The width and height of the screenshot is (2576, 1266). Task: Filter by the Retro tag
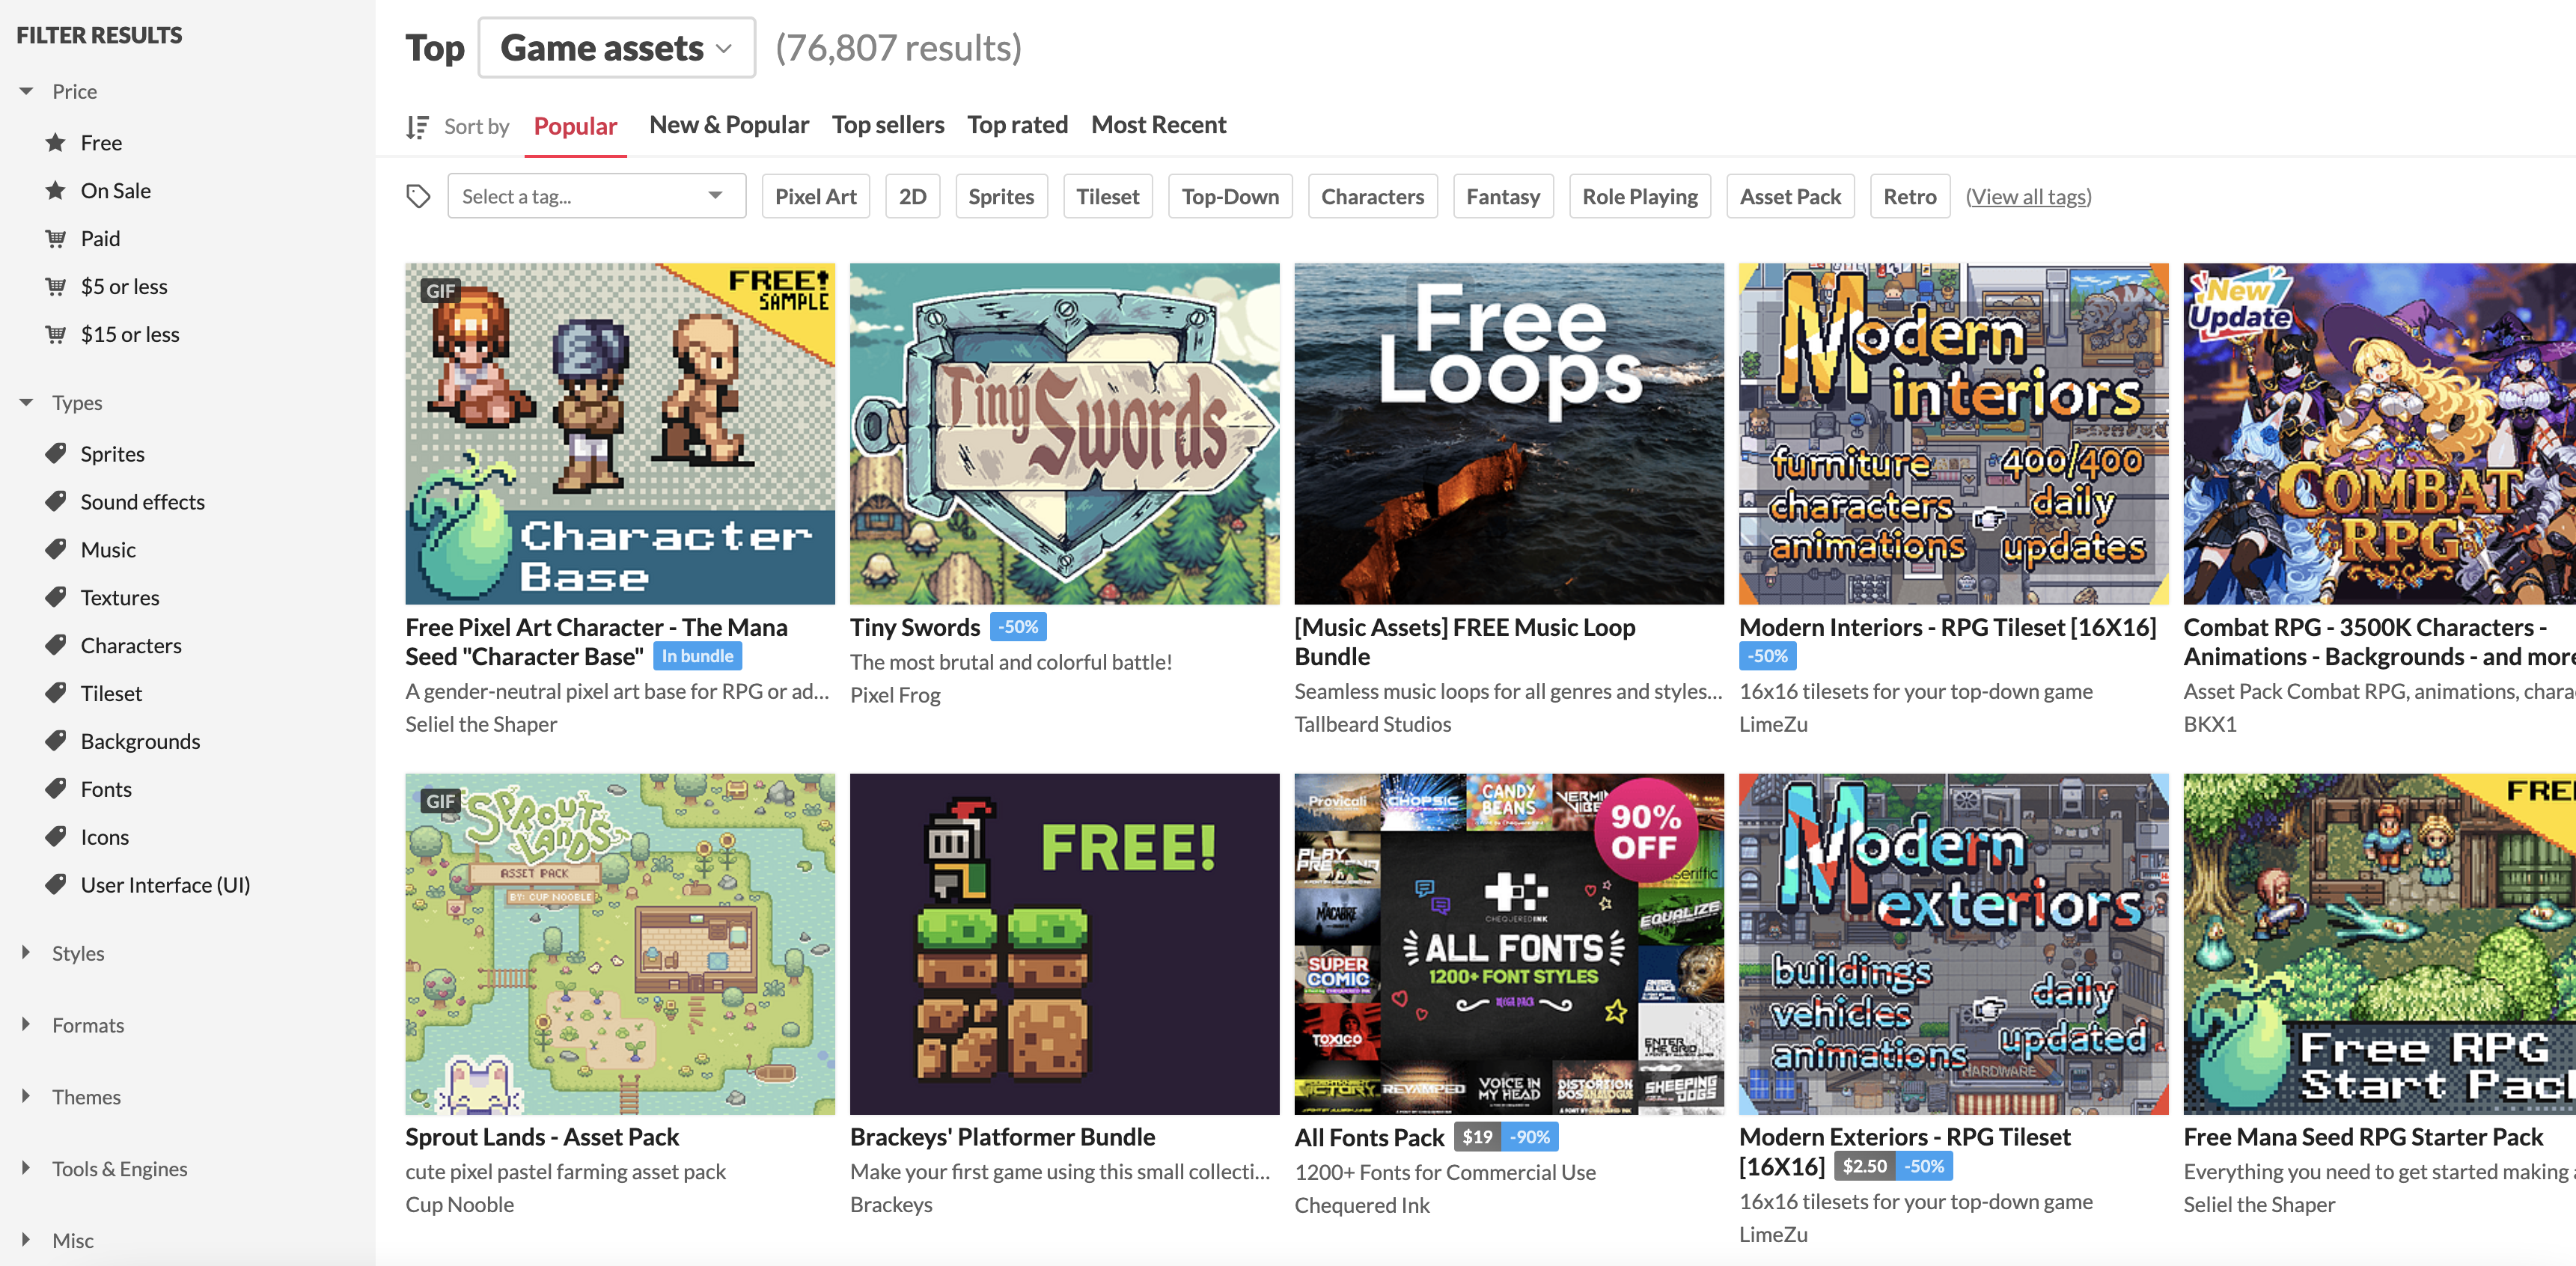tap(1910, 196)
